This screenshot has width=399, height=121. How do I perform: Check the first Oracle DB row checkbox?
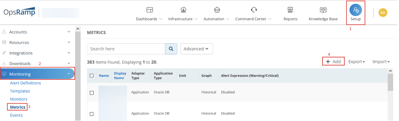[x=92, y=93]
